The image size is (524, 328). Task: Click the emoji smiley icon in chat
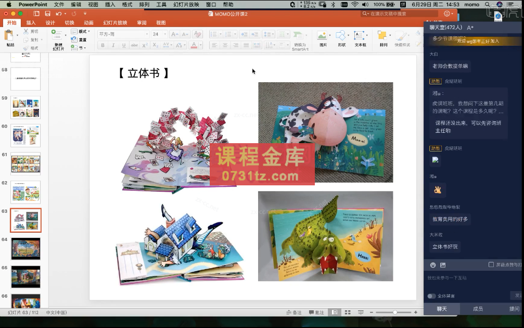tap(433, 265)
